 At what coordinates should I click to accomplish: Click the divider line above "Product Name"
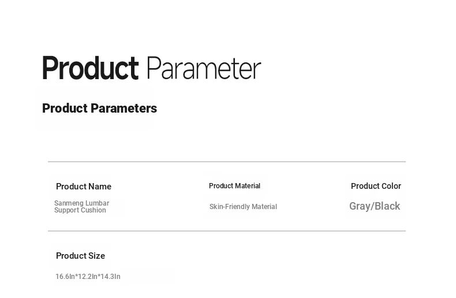tap(226, 162)
